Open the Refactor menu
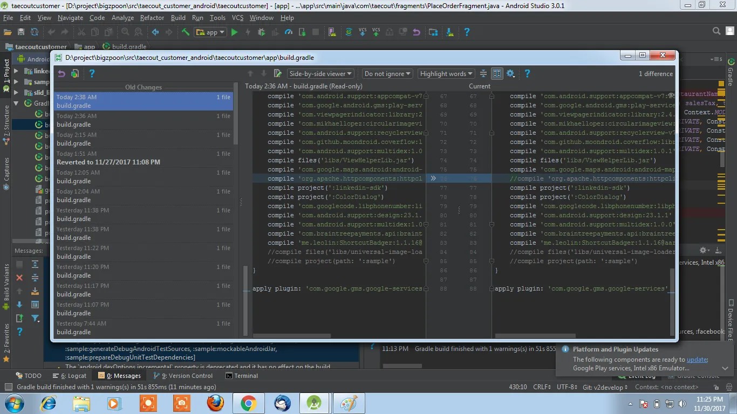Viewport: 737px width, 414px height. (152, 18)
